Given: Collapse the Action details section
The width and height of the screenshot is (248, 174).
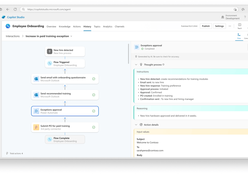Looking at the screenshot, I should click(136, 125).
